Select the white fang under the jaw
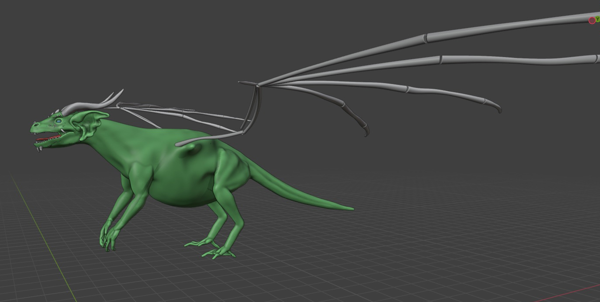The width and height of the screenshot is (600, 302). [x=40, y=149]
